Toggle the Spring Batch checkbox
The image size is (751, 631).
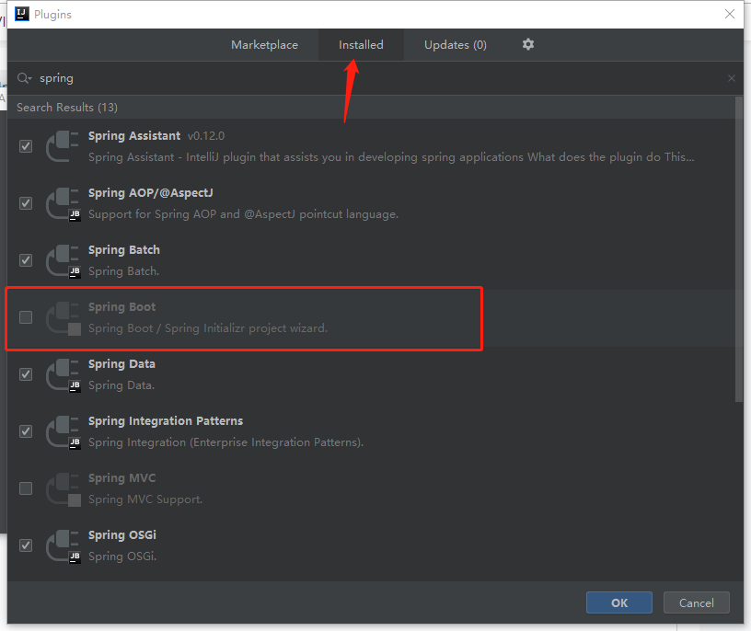coord(26,260)
